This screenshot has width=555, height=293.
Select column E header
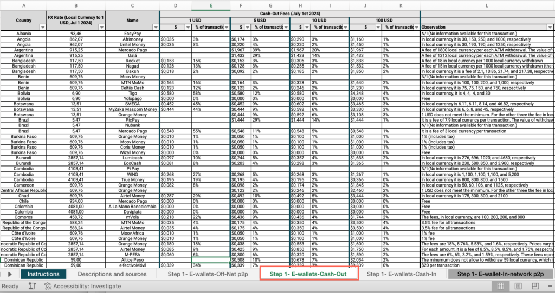211,5
